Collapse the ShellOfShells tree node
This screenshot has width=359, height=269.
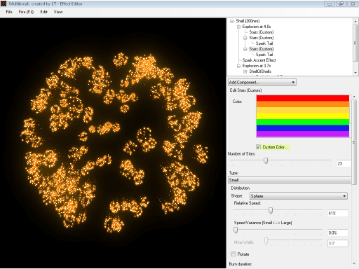pos(245,71)
